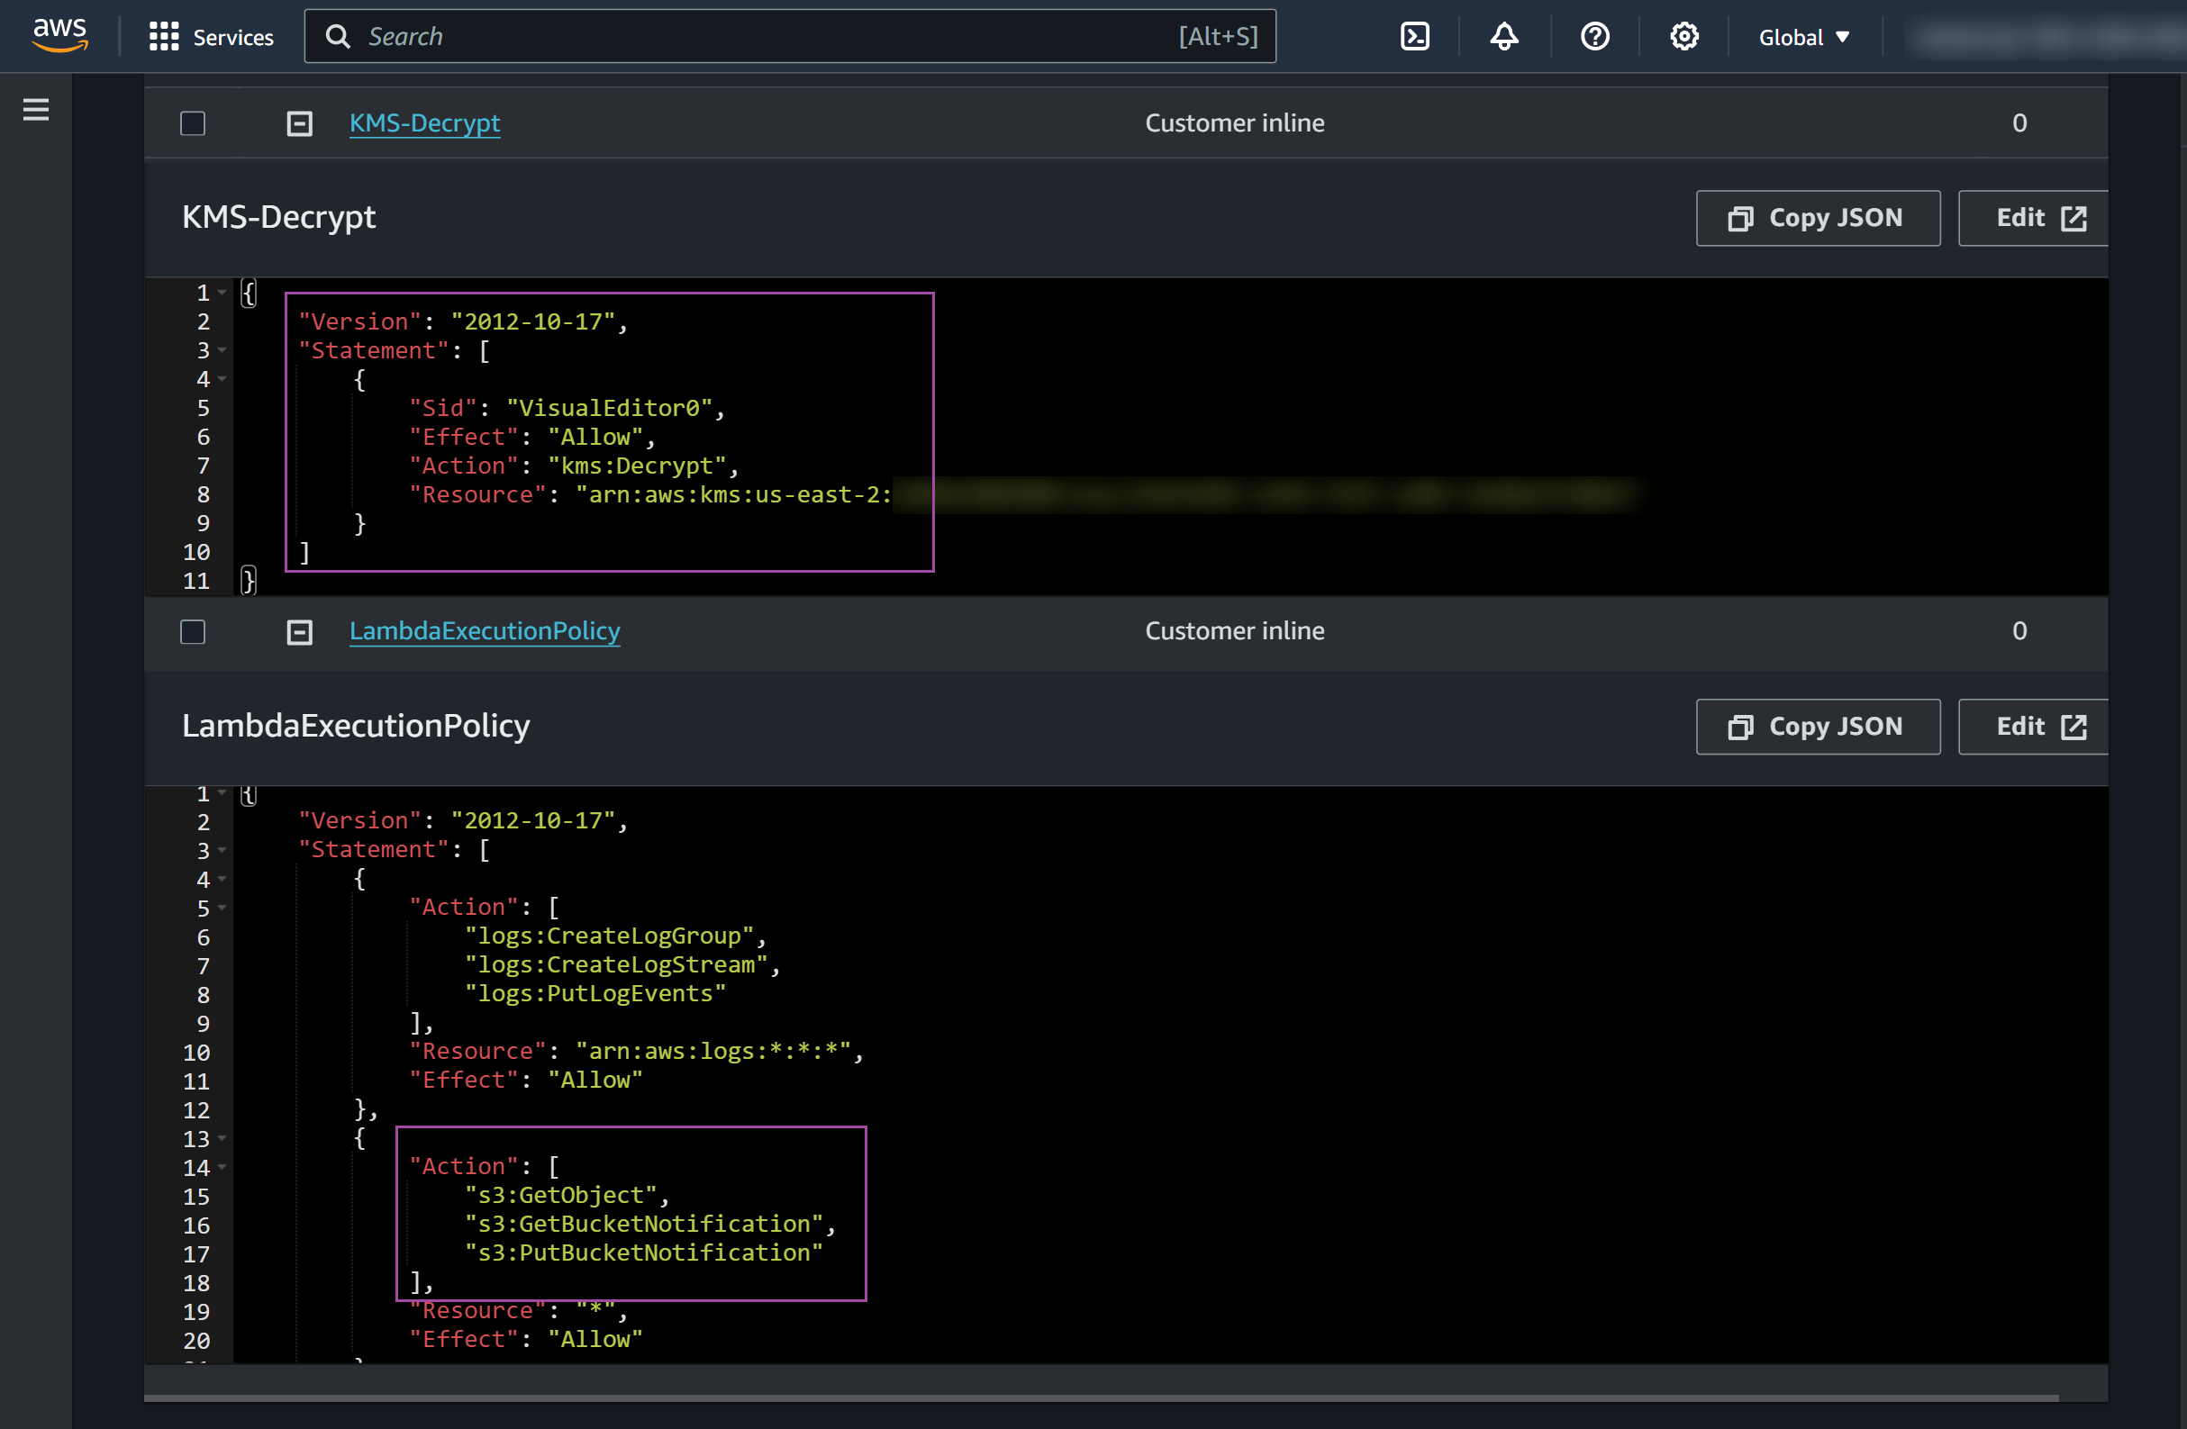Click the settings gear icon

[x=1684, y=35]
